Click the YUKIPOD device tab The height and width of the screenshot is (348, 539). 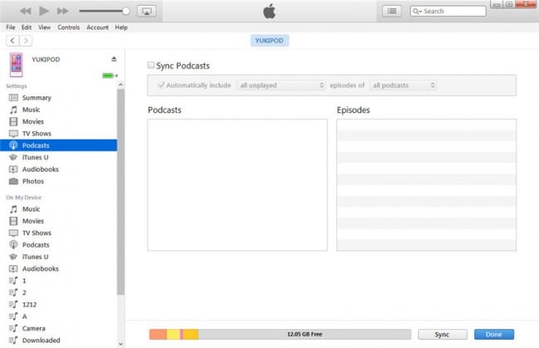269,41
